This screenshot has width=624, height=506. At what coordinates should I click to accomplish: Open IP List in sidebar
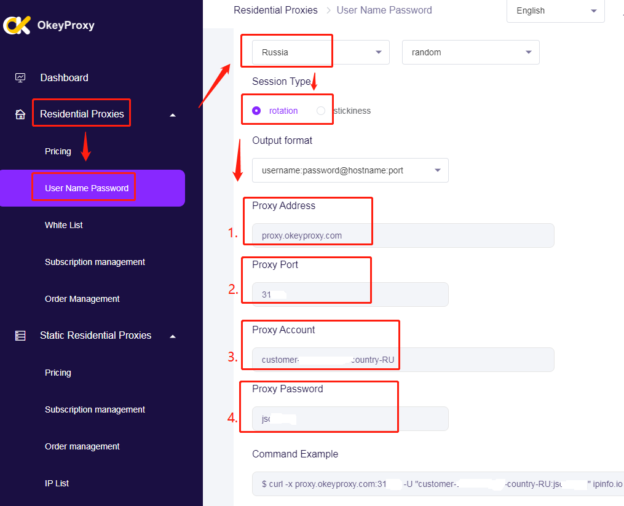point(57,483)
